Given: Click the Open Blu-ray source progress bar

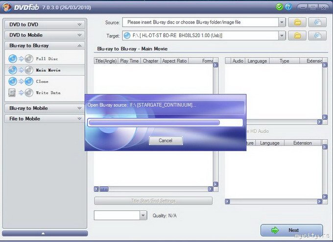Looking at the screenshot, I should click(165, 123).
